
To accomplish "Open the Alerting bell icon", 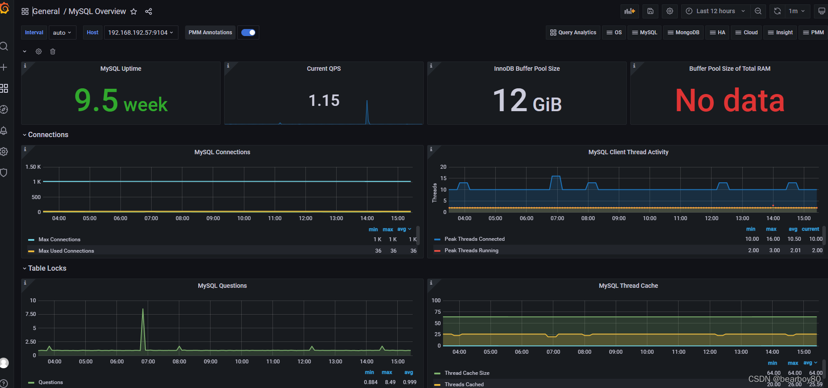I will coord(4,131).
